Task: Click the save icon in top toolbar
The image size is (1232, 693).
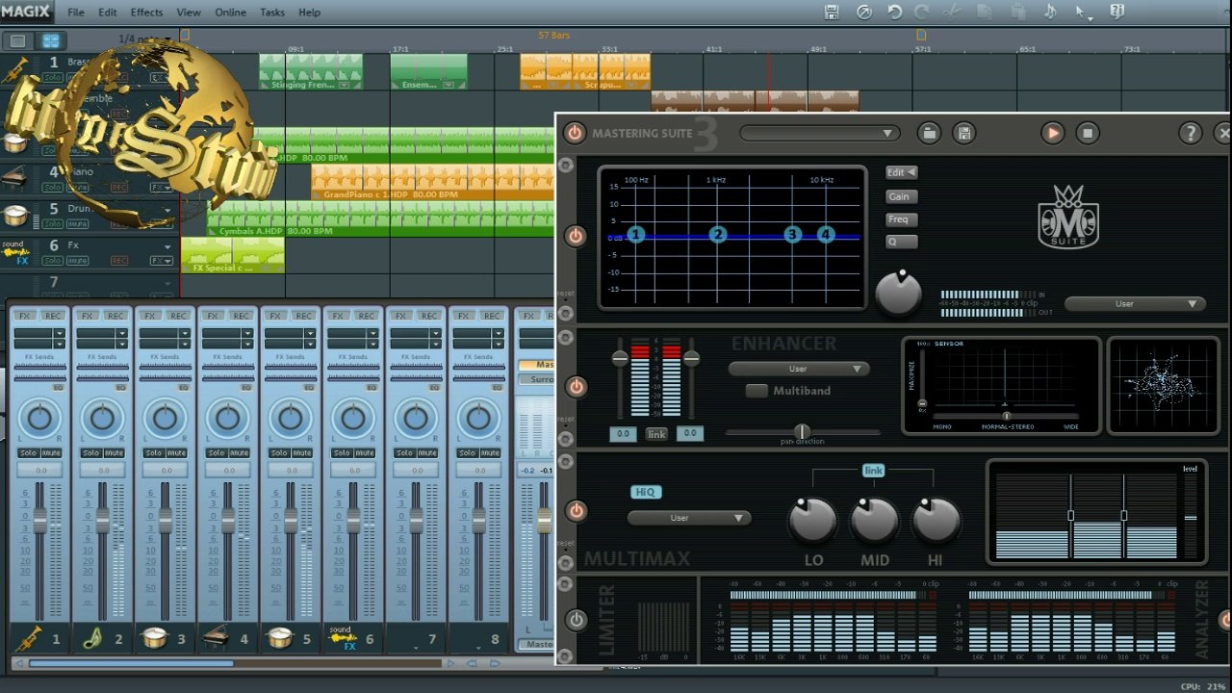Action: 833,13
